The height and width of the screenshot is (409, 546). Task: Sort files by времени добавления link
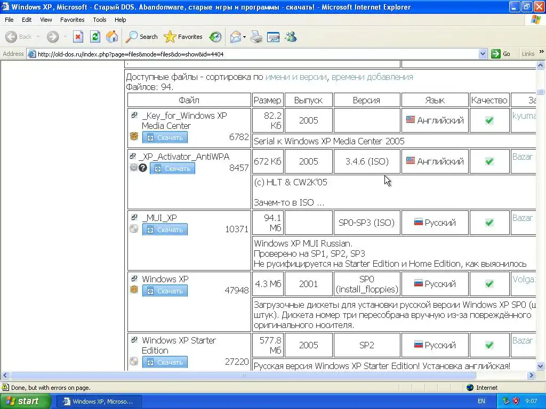tap(372, 77)
